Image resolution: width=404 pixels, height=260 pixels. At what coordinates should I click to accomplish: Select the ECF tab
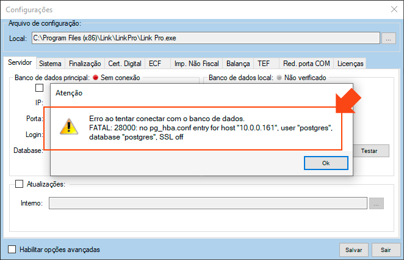(x=157, y=63)
